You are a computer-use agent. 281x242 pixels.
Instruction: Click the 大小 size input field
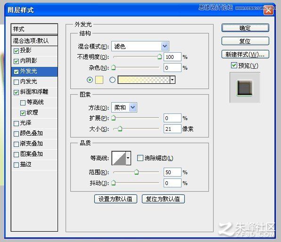(173, 129)
